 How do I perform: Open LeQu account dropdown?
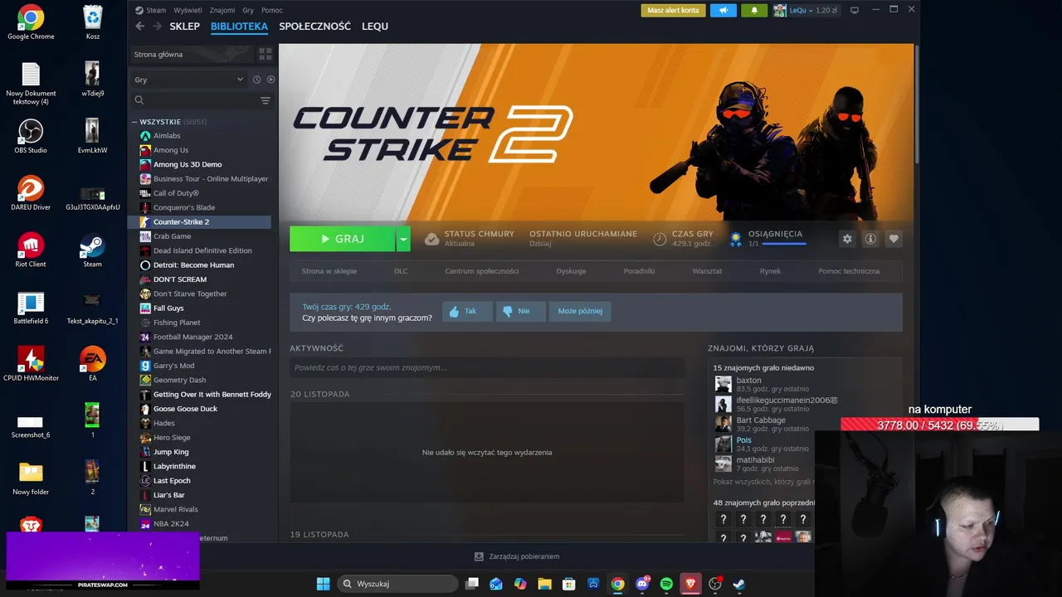(806, 10)
